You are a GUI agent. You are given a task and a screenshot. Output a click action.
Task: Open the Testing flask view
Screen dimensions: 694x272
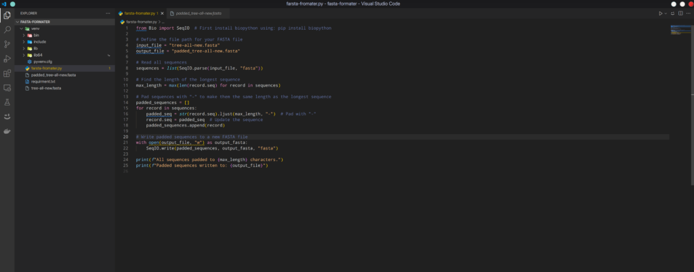[x=7, y=102]
